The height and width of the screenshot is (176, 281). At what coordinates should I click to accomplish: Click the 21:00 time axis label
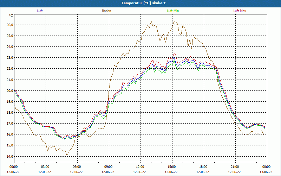235,167
